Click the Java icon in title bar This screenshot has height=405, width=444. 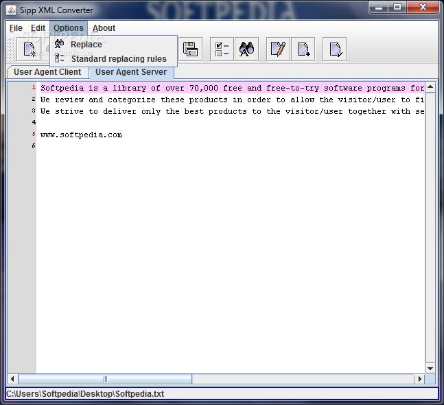[11, 10]
